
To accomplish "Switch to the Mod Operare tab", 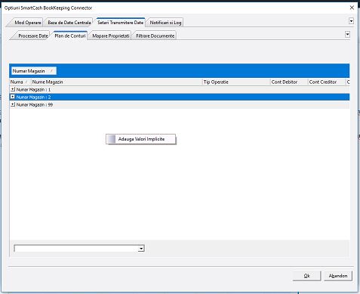I will (x=26, y=23).
